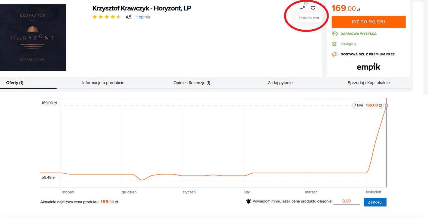Switch to the Informacje o produkcie tab

[103, 83]
